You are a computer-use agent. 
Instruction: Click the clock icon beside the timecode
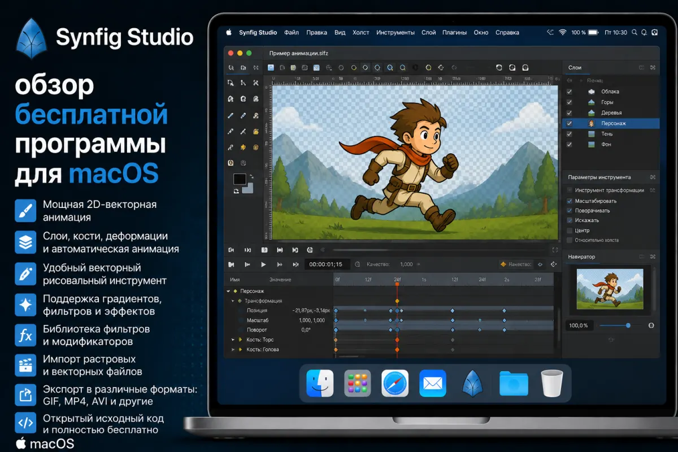[x=357, y=264]
